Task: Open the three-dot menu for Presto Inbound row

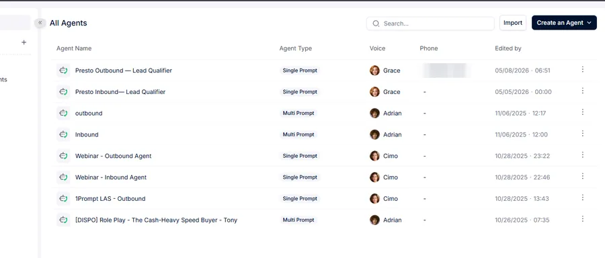Action: [583, 91]
